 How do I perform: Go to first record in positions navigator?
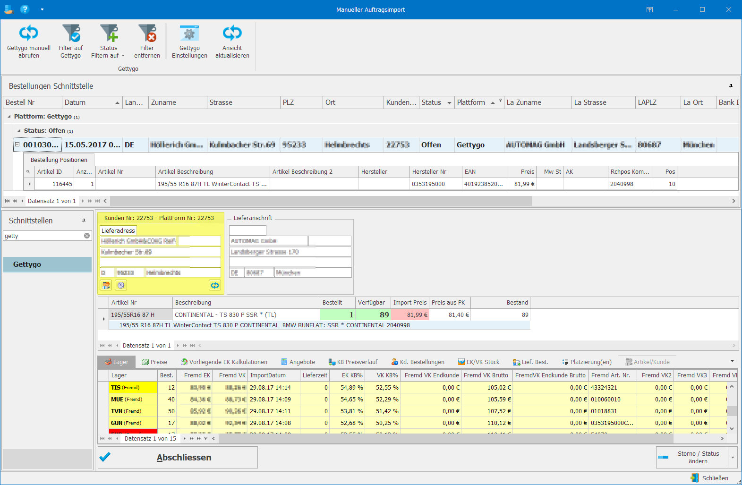pyautogui.click(x=8, y=201)
